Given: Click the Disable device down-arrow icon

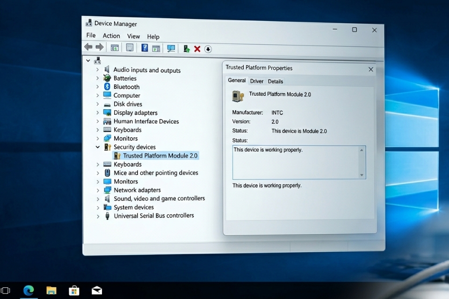Looking at the screenshot, I should (208, 49).
